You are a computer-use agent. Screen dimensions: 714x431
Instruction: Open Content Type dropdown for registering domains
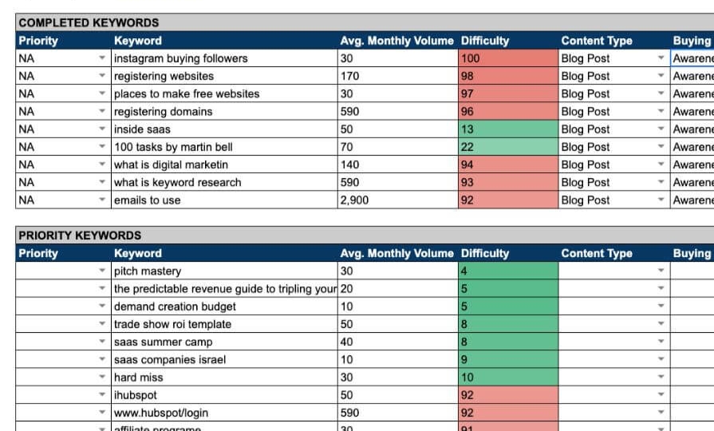pos(661,112)
